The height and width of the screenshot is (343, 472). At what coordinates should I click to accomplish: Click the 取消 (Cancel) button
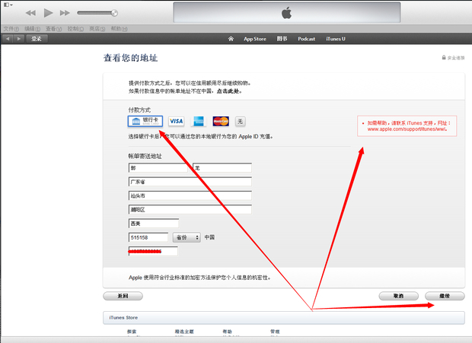[x=398, y=295]
